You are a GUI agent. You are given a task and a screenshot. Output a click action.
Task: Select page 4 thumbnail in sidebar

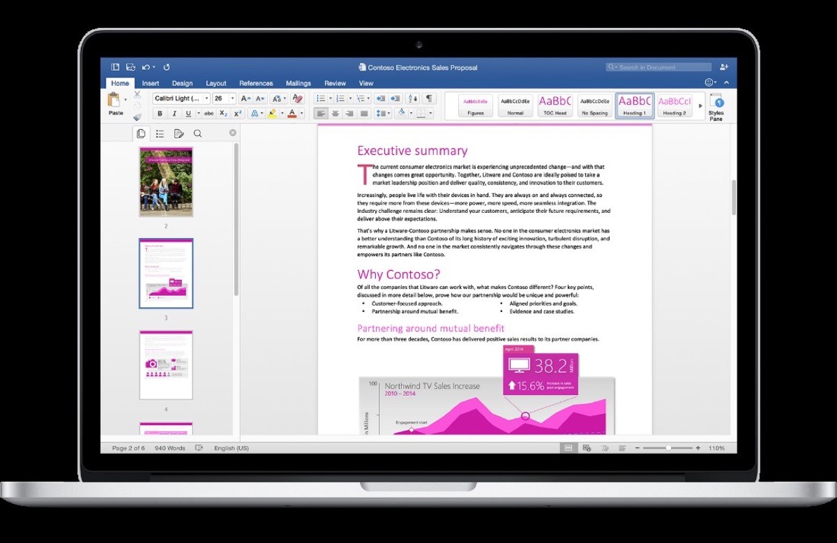pos(166,365)
